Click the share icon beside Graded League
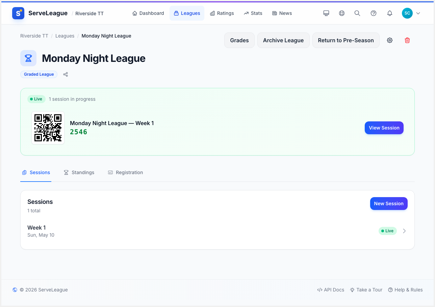The height and width of the screenshot is (307, 435). click(x=66, y=74)
